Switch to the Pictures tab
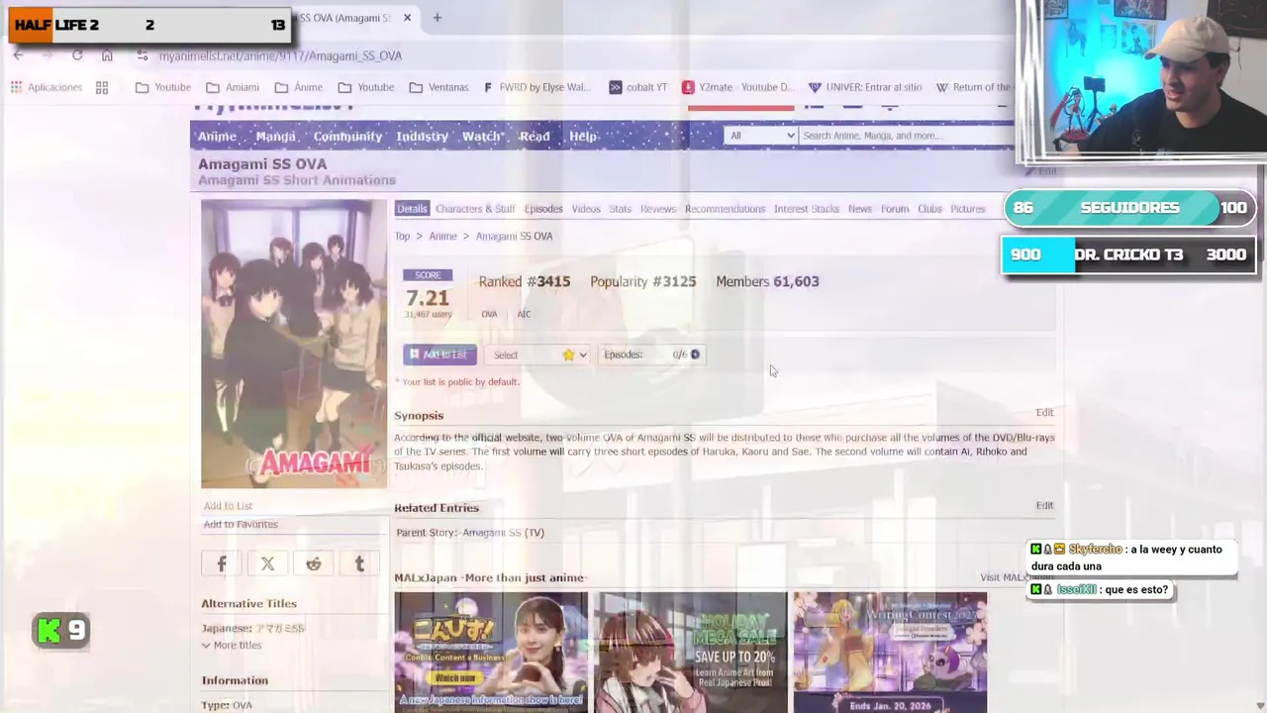This screenshot has width=1267, height=713. [968, 209]
